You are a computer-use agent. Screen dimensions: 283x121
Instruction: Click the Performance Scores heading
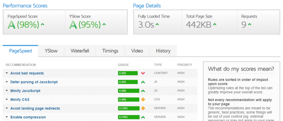[25, 6]
